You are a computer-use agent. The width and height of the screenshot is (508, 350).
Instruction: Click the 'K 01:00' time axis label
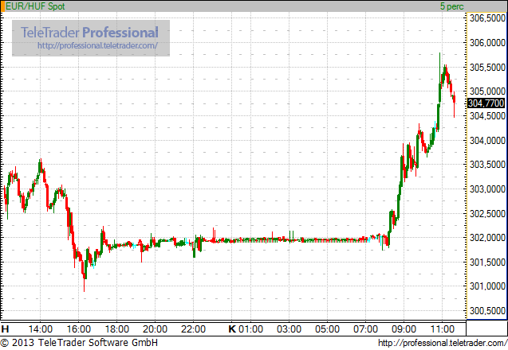246,329
